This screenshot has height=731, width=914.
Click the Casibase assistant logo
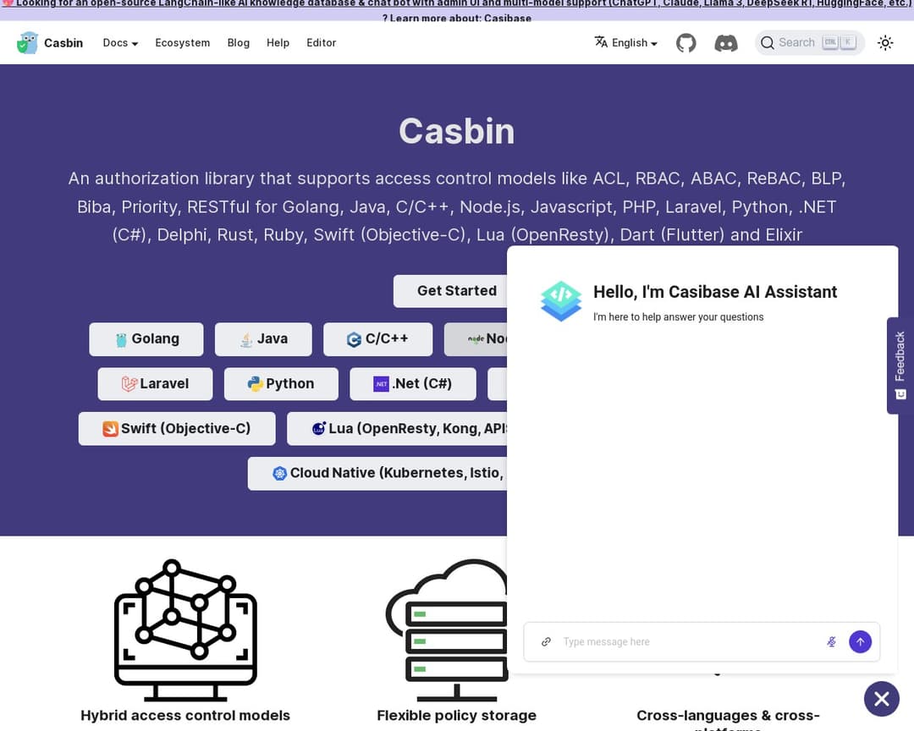click(x=561, y=300)
